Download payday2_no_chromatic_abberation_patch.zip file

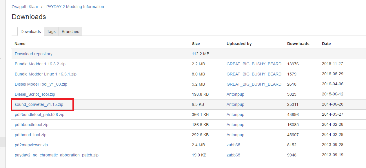[x=57, y=155]
